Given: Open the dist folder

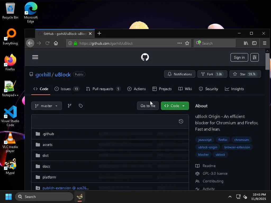Looking at the screenshot, I should point(46,155).
